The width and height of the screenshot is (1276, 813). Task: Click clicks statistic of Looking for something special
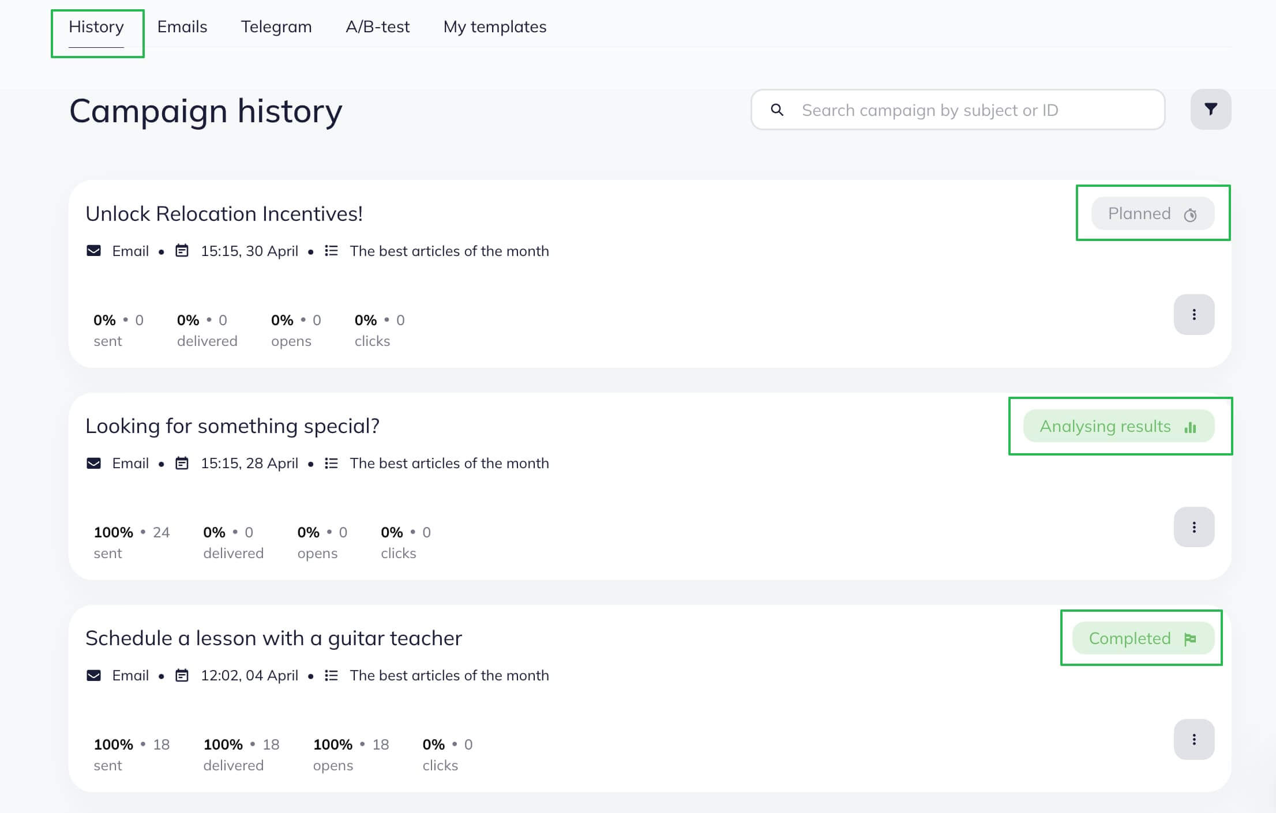tap(406, 542)
